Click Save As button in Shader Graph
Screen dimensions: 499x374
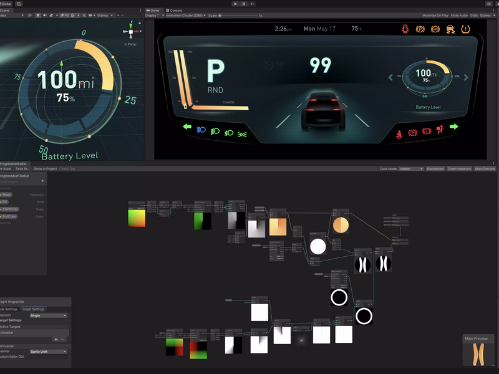click(x=22, y=169)
